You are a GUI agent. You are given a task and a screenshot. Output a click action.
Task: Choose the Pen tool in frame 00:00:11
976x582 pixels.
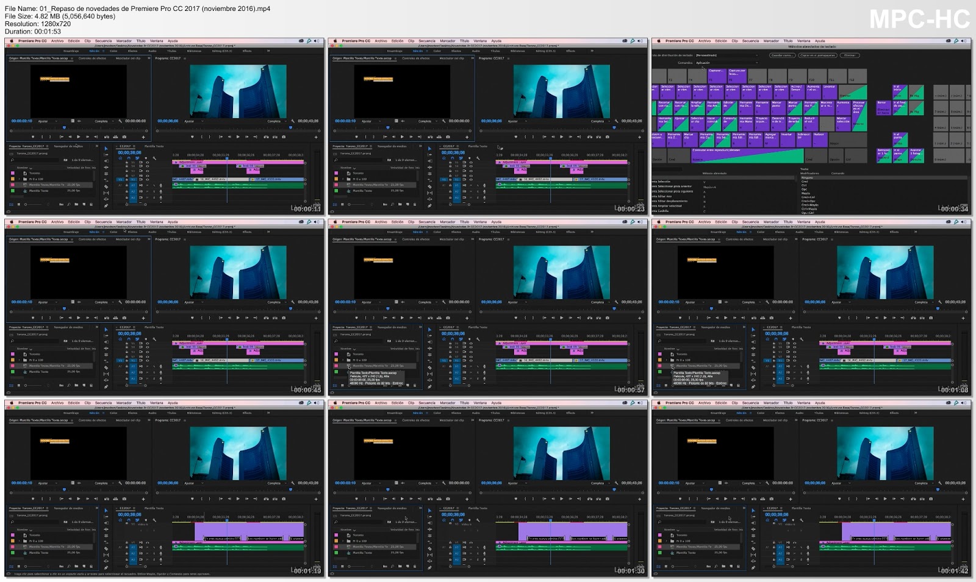(106, 205)
